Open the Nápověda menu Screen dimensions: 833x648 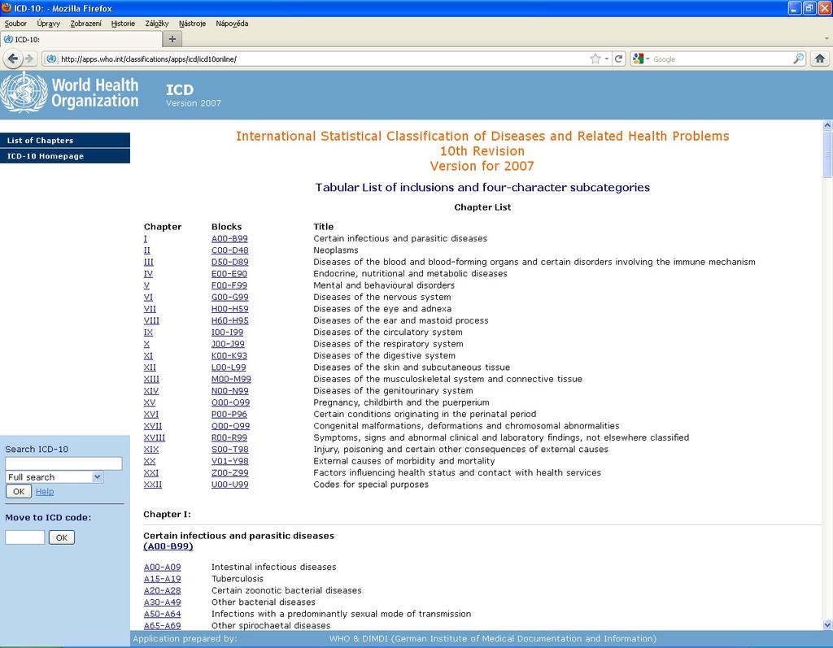coord(232,24)
